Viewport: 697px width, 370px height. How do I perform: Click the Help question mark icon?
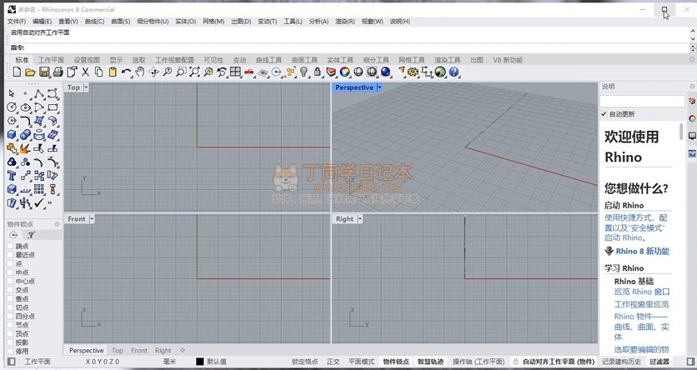[454, 72]
